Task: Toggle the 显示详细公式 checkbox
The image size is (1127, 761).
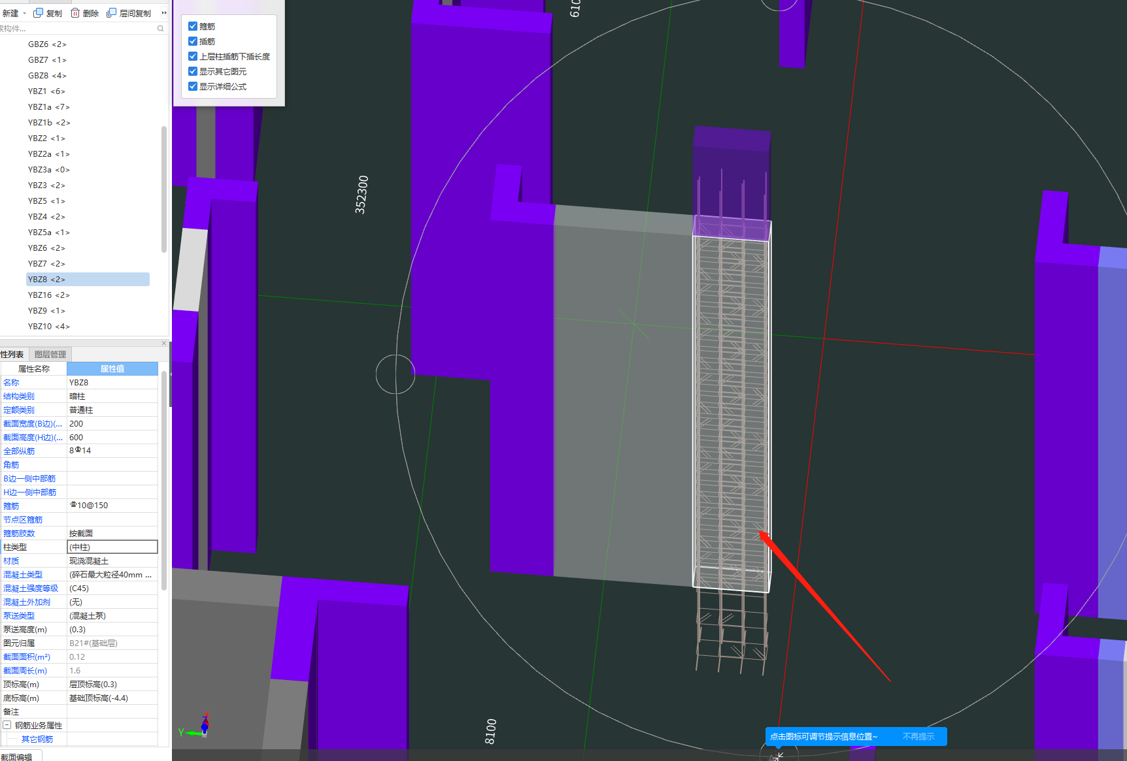Action: coord(193,86)
